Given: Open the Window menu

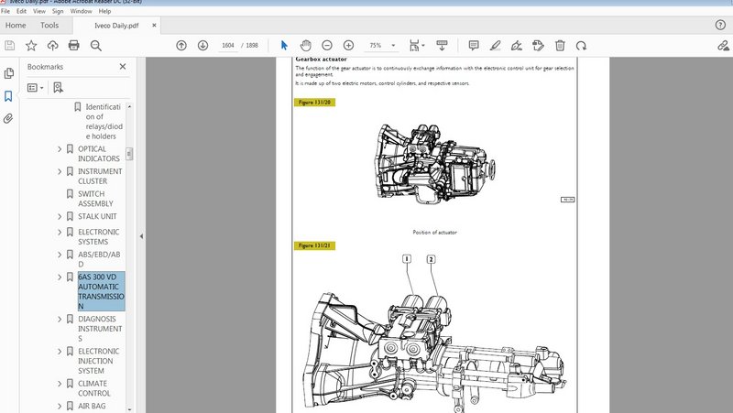Looking at the screenshot, I should point(81,11).
